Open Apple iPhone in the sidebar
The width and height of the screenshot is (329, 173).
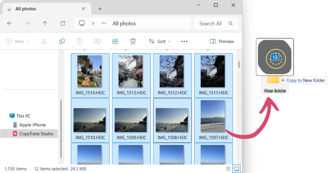[29, 125]
